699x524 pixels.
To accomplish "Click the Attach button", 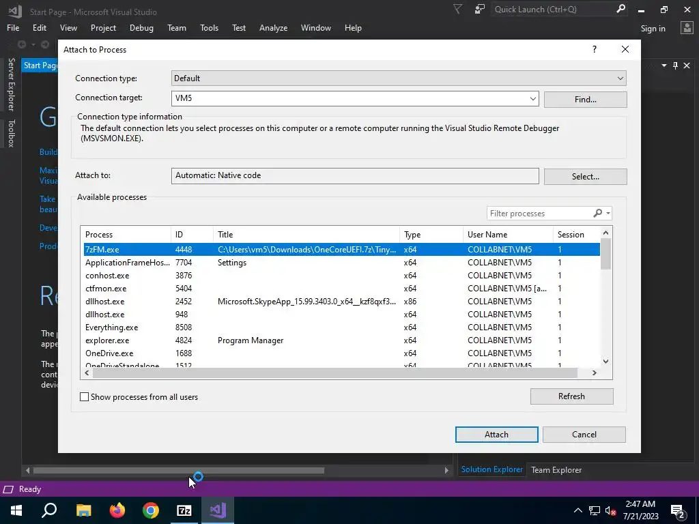I will 497,435.
